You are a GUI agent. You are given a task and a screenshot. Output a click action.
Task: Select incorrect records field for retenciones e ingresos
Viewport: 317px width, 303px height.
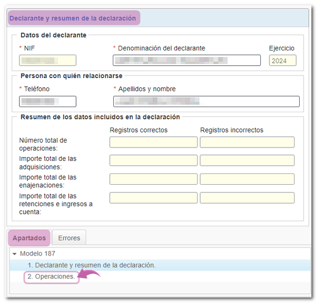[x=247, y=198]
